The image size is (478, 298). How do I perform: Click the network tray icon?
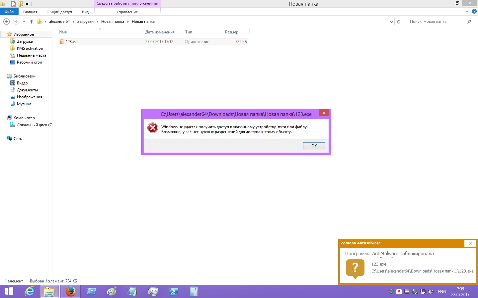point(423,292)
